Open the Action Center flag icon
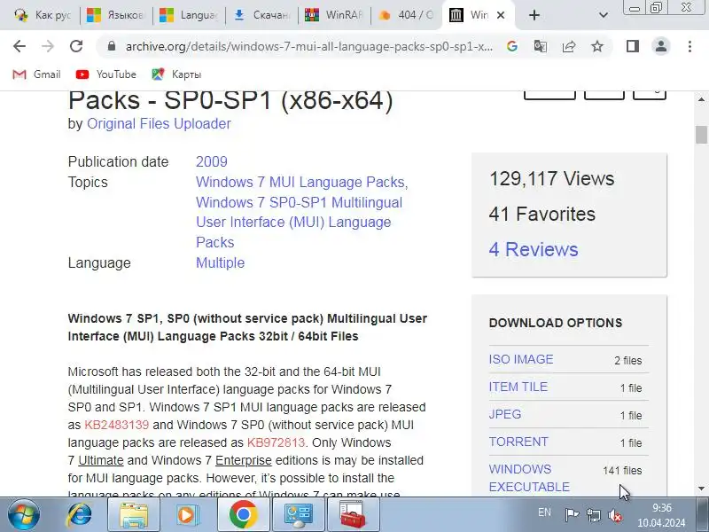709x532 pixels. [x=572, y=515]
